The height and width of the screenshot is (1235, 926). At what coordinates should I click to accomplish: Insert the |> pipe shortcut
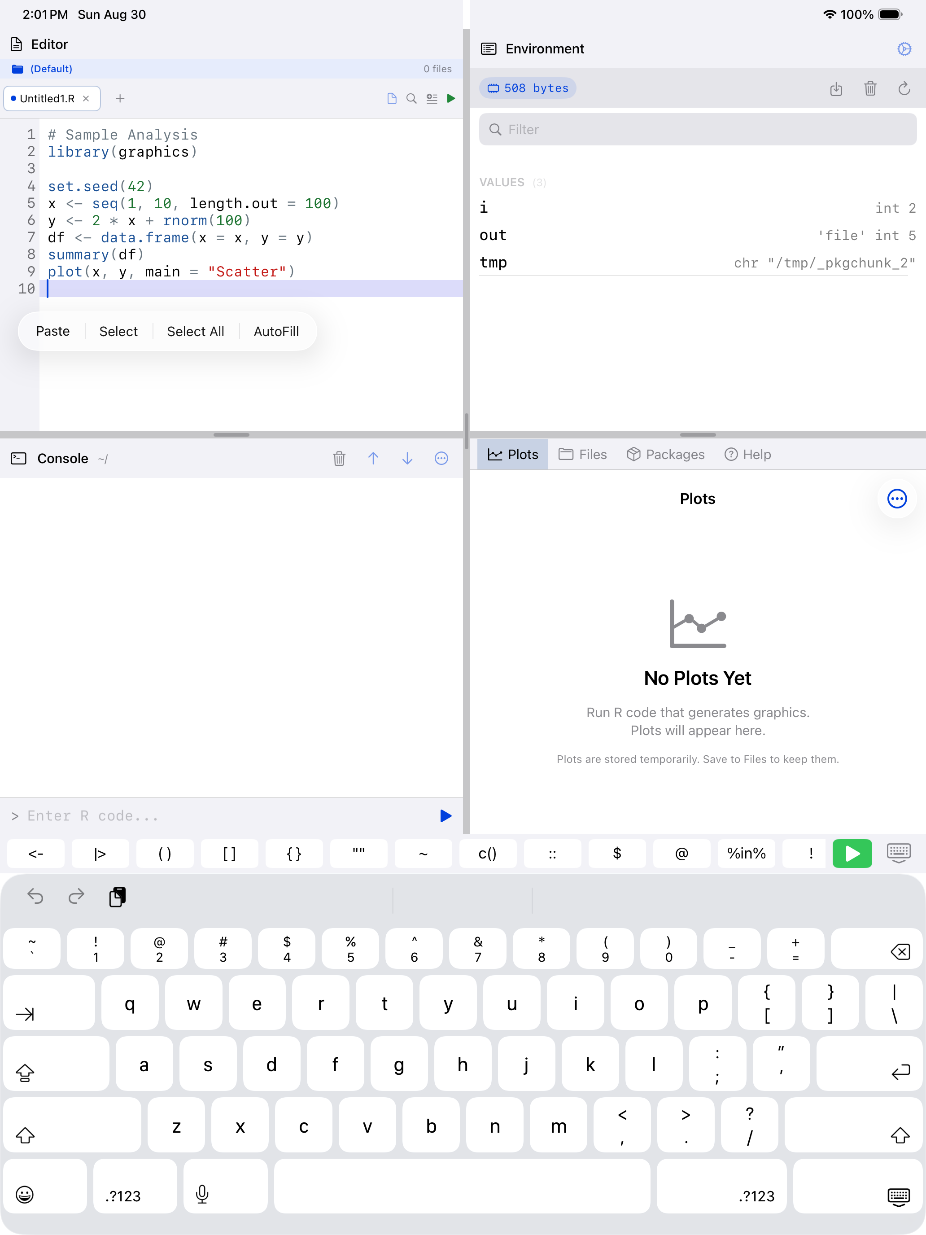point(100,853)
